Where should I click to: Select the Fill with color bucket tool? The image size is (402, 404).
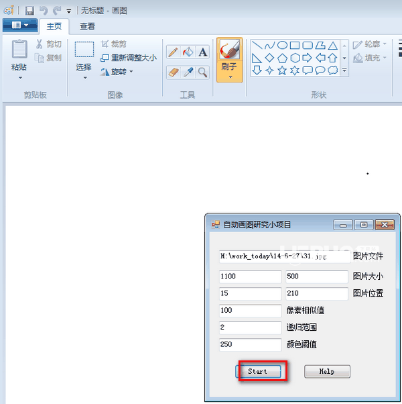[188, 52]
